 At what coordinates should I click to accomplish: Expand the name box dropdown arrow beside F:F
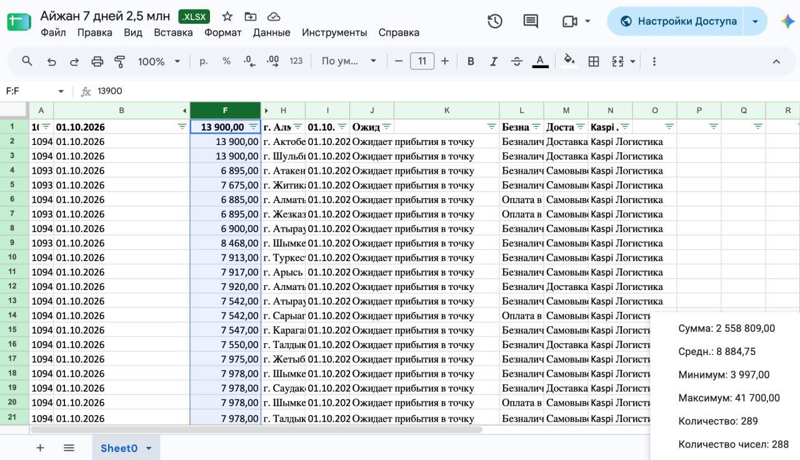(x=61, y=91)
